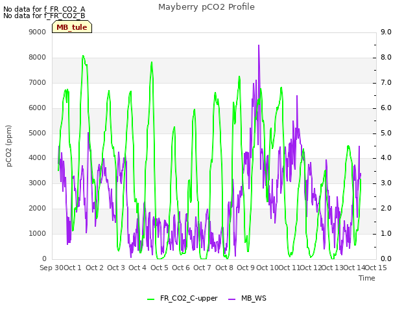Click the Oct 2 date tick label
The image size is (415, 311).
pyautogui.click(x=95, y=268)
